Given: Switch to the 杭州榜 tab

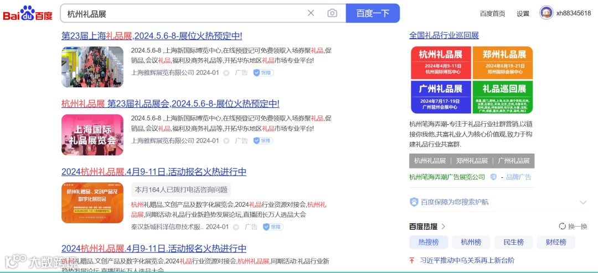Looking at the screenshot, I should 471,242.
